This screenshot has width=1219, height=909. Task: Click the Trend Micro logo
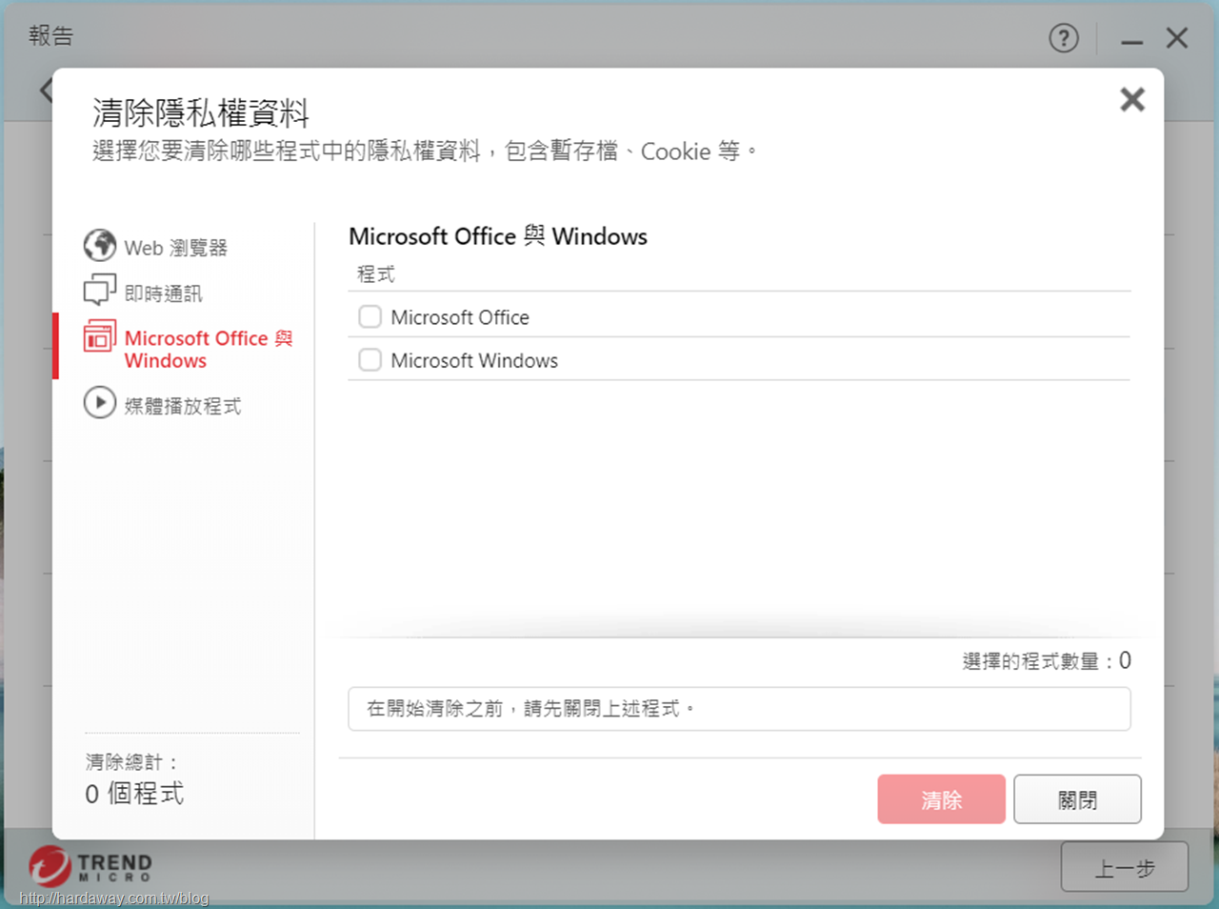coord(90,865)
